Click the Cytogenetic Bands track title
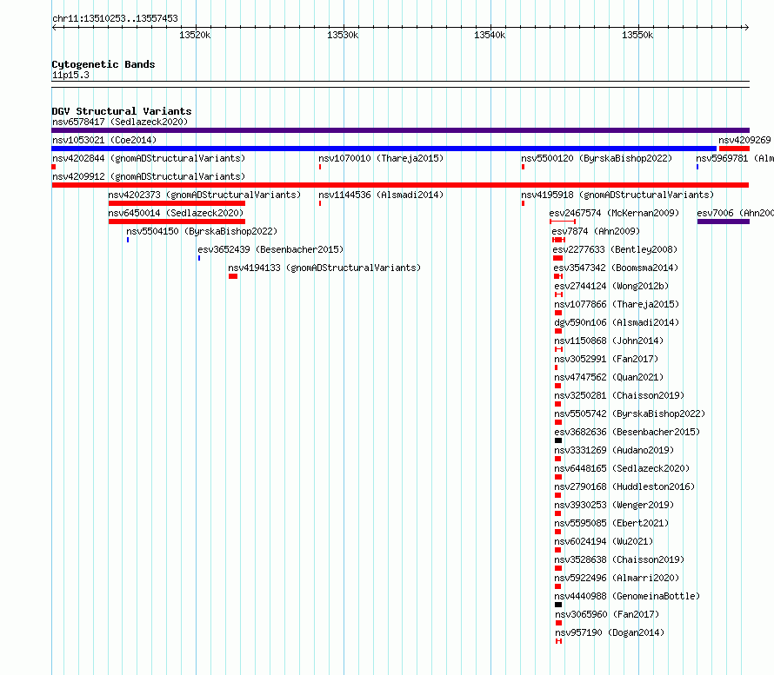Viewport: 774px width, 675px height. (x=103, y=64)
